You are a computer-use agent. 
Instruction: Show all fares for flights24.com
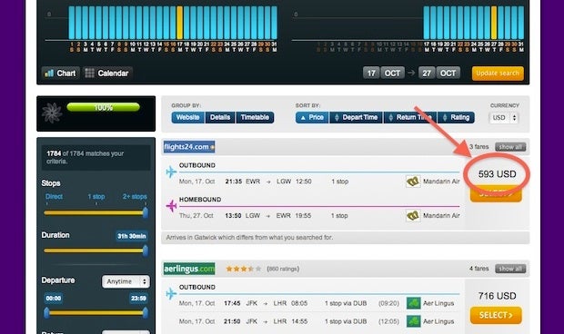[510, 147]
